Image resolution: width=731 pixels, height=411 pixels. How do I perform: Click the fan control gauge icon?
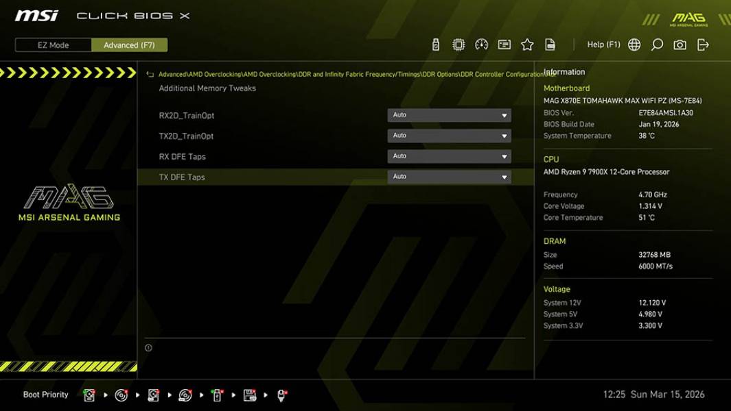click(x=481, y=44)
